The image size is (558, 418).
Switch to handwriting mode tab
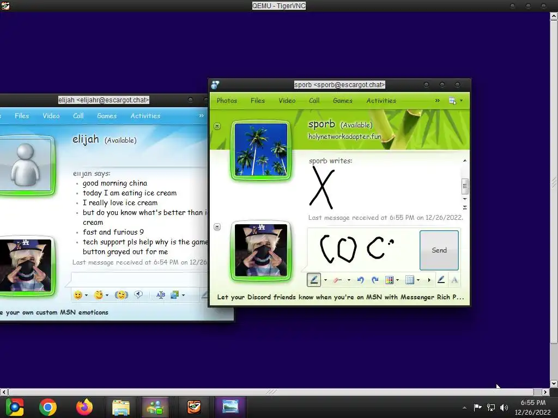click(441, 280)
